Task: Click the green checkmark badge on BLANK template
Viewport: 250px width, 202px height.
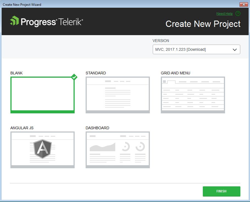Action: tap(74, 77)
